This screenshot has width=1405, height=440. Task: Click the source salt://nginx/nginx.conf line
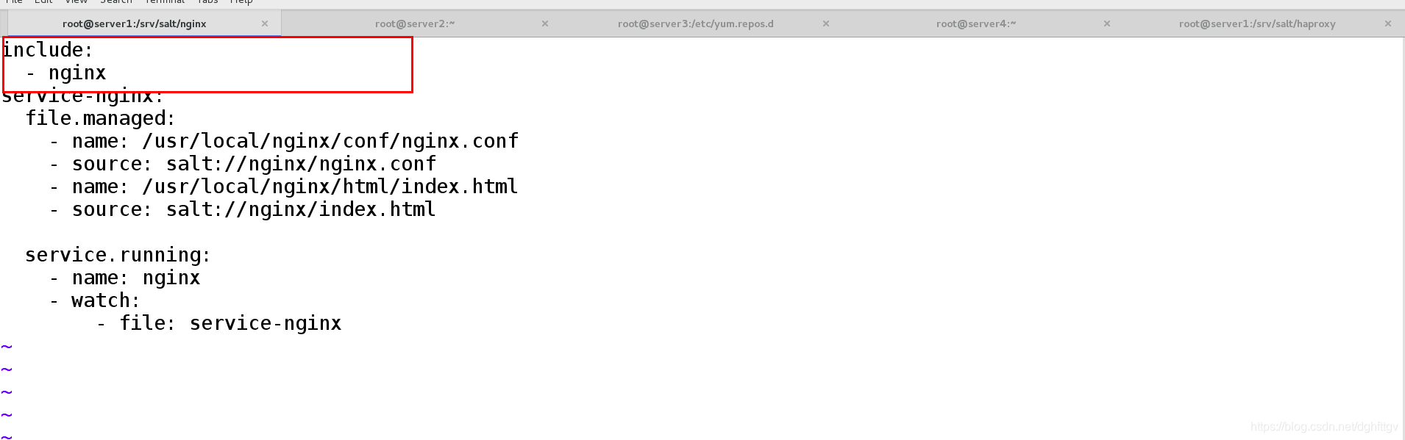coord(243,164)
